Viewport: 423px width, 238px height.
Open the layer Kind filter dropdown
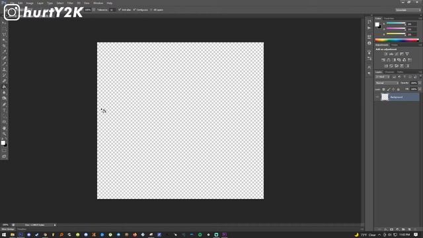(382, 77)
